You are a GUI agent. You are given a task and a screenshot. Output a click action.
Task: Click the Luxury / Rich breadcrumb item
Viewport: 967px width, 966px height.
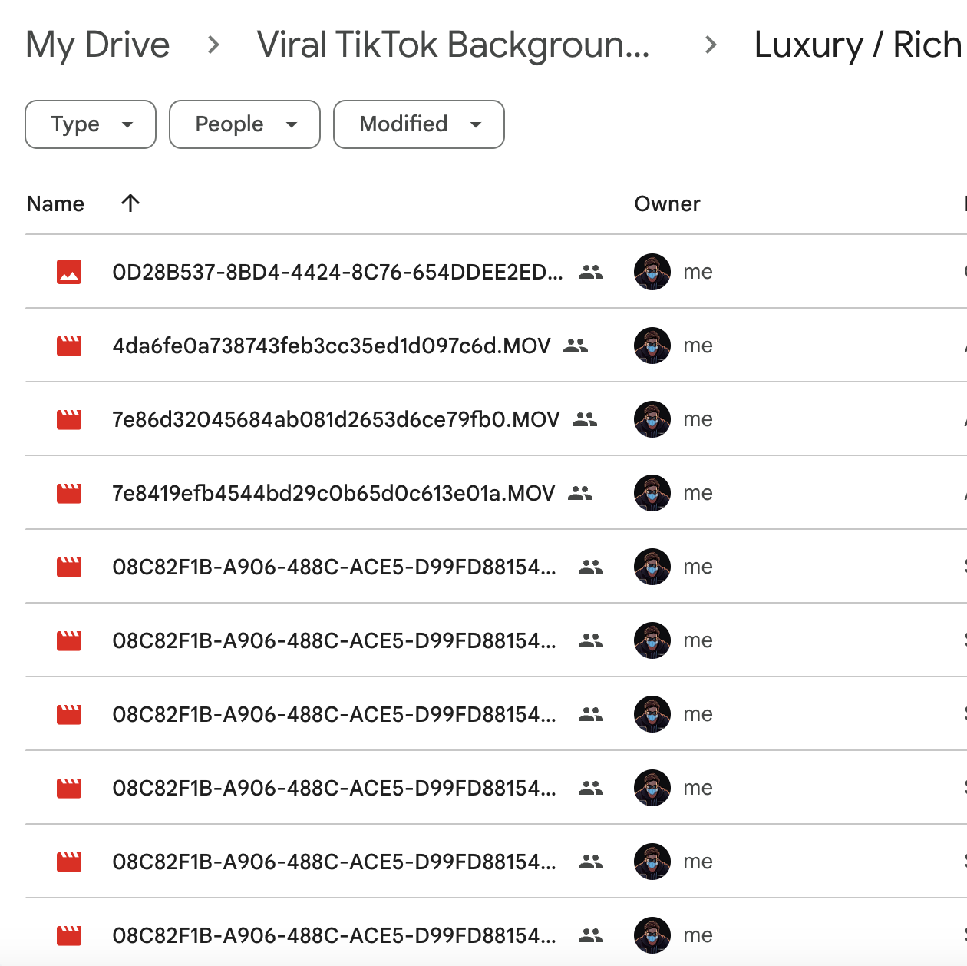[856, 45]
